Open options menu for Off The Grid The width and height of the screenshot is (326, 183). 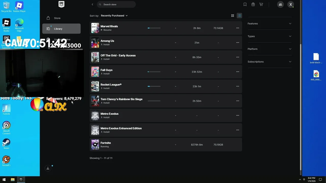pos(238,57)
